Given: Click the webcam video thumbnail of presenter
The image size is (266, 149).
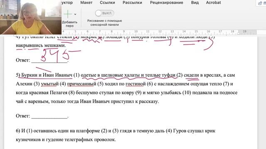Looking at the screenshot, I should click(x=31, y=17).
